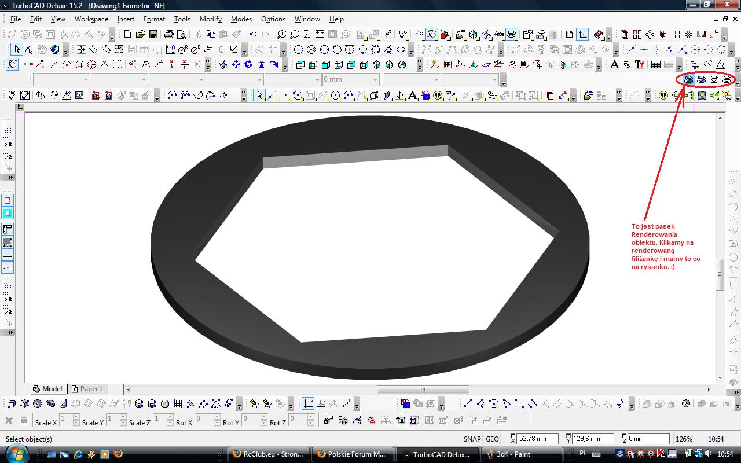Click the Zoom In magnifier icon
Screen dimensions: 741x463
(282, 35)
